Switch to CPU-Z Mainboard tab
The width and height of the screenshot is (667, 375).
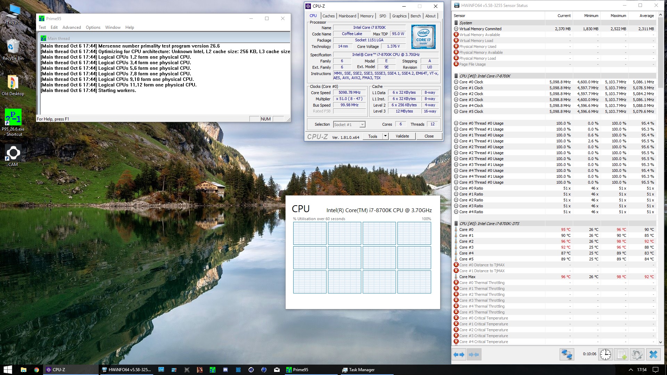coord(347,16)
